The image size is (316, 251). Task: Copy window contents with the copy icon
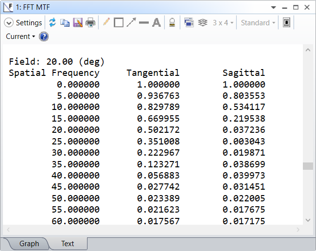point(65,22)
